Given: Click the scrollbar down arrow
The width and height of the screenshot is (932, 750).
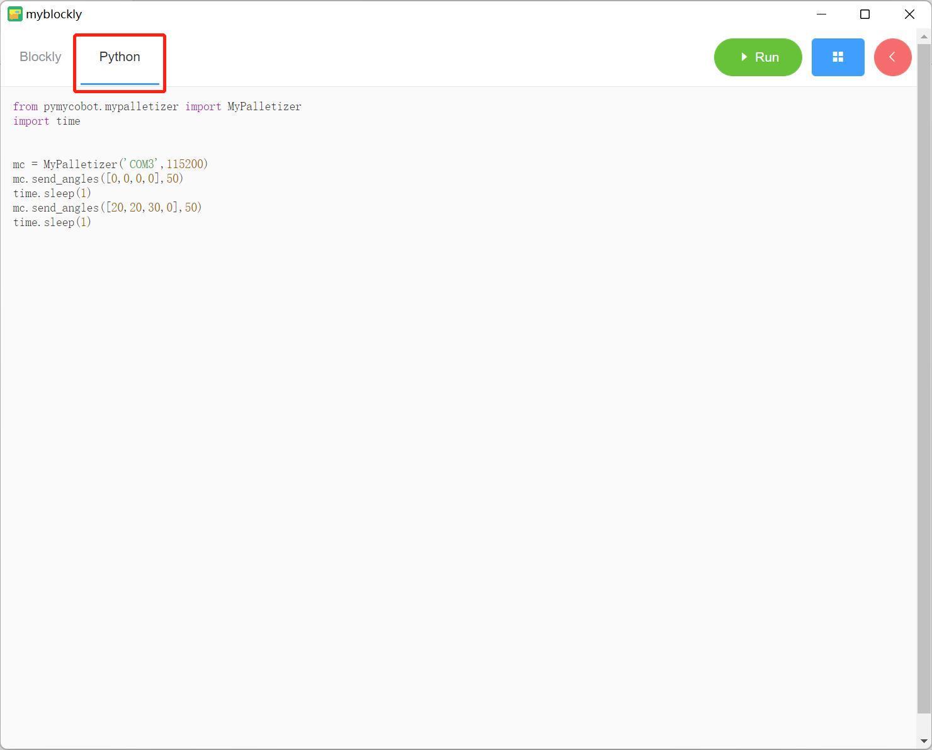Looking at the screenshot, I should [923, 741].
